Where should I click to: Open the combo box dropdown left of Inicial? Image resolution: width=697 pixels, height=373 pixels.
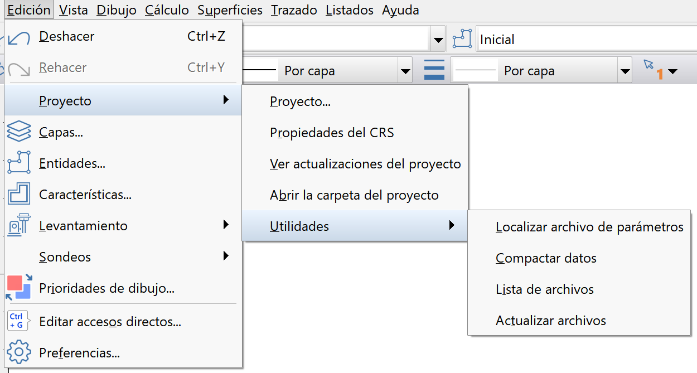[438, 38]
